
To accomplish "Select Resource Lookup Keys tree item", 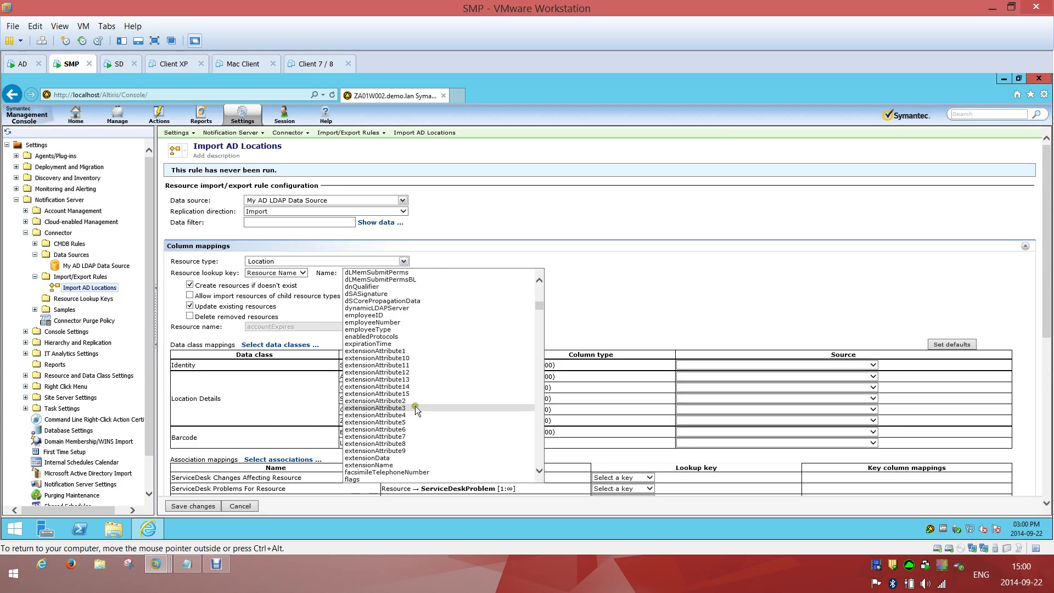I will tap(83, 299).
